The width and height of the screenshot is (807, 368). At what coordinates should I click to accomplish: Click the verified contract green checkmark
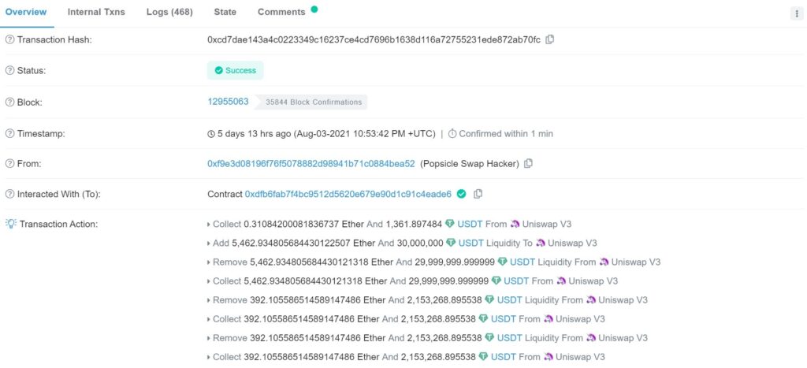click(x=462, y=194)
